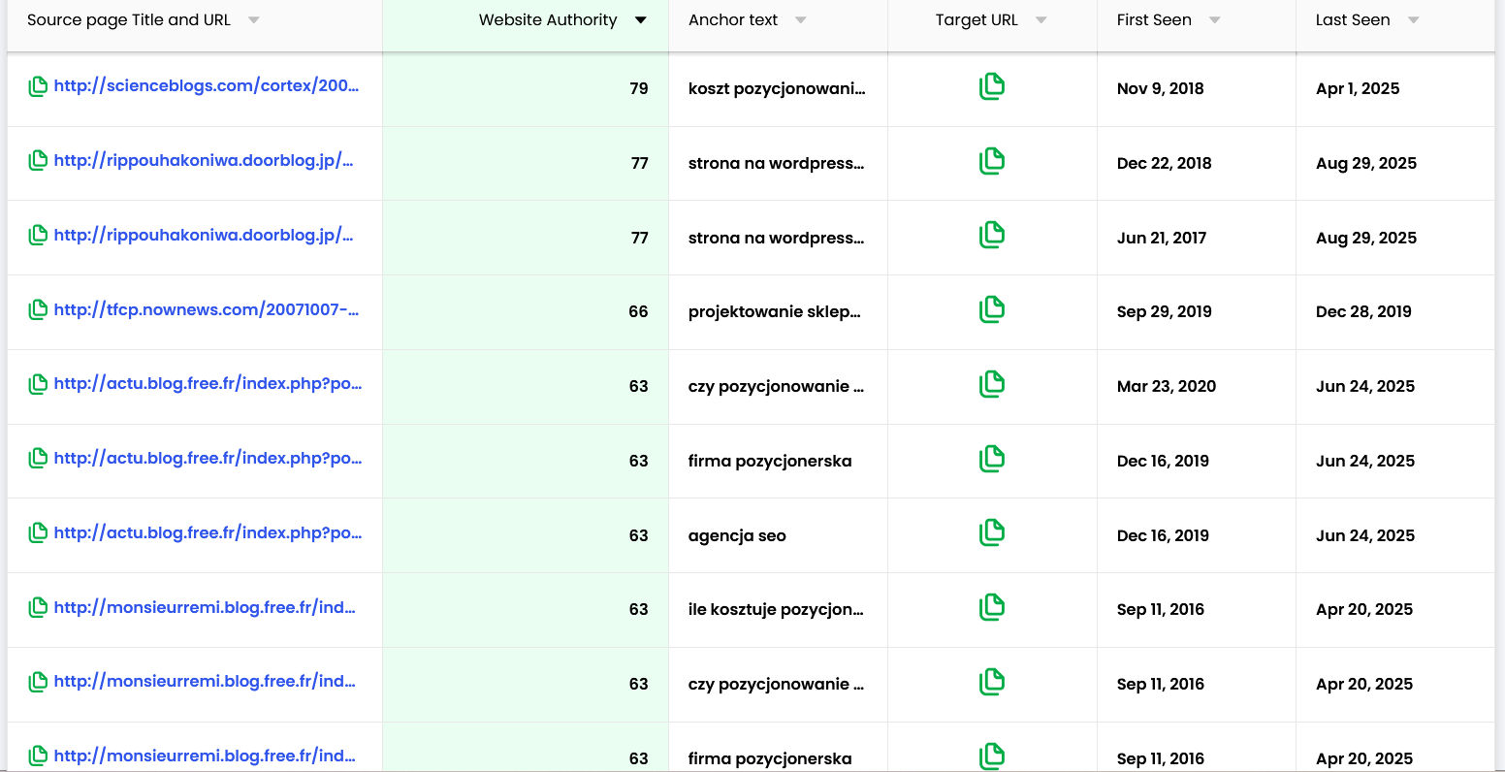The image size is (1505, 772).
Task: Copy target URL for row first seen Jun 21, 2017
Action: pos(991,235)
